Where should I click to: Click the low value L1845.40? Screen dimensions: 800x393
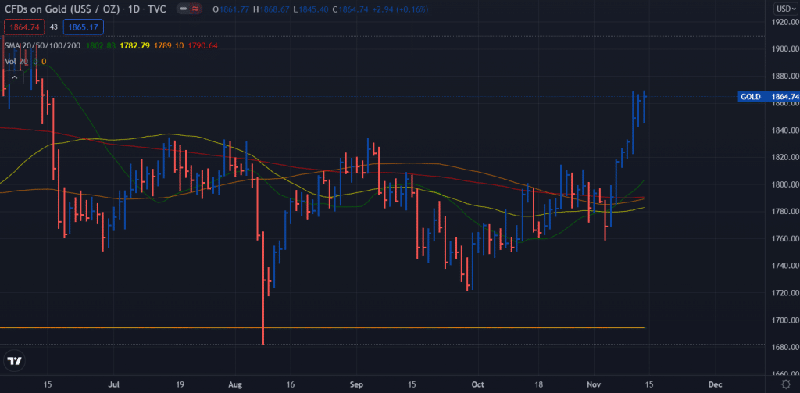(x=310, y=9)
